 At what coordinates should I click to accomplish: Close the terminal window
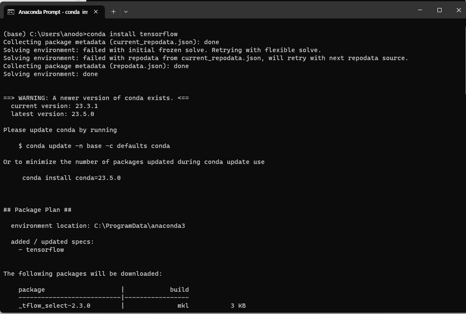point(458,10)
